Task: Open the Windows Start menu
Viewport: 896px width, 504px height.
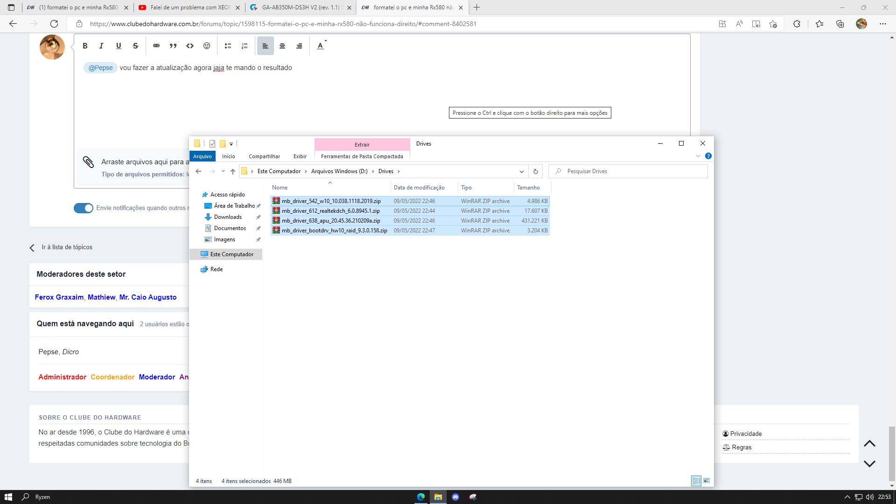Action: [8, 497]
